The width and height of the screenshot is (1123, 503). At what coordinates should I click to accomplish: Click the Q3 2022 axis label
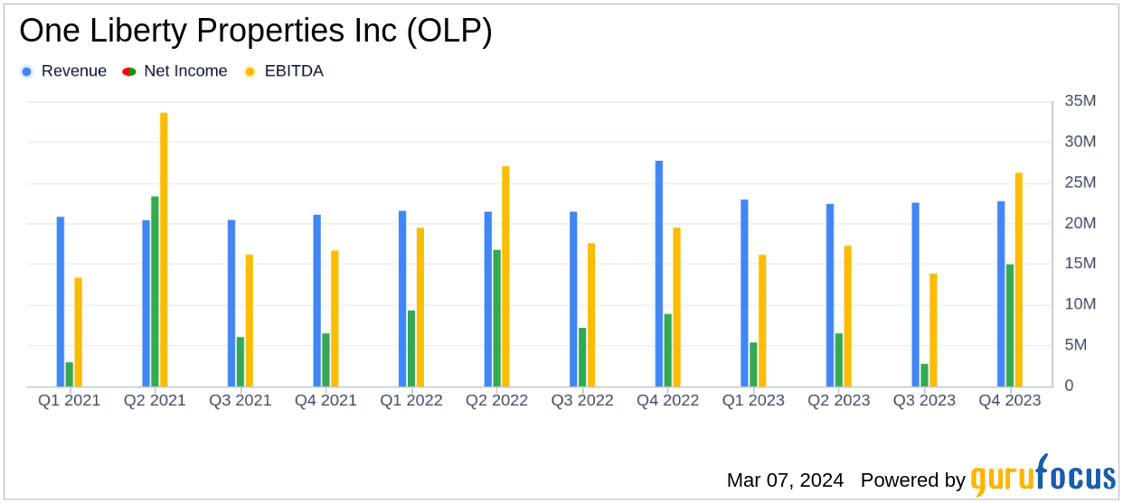[582, 400]
